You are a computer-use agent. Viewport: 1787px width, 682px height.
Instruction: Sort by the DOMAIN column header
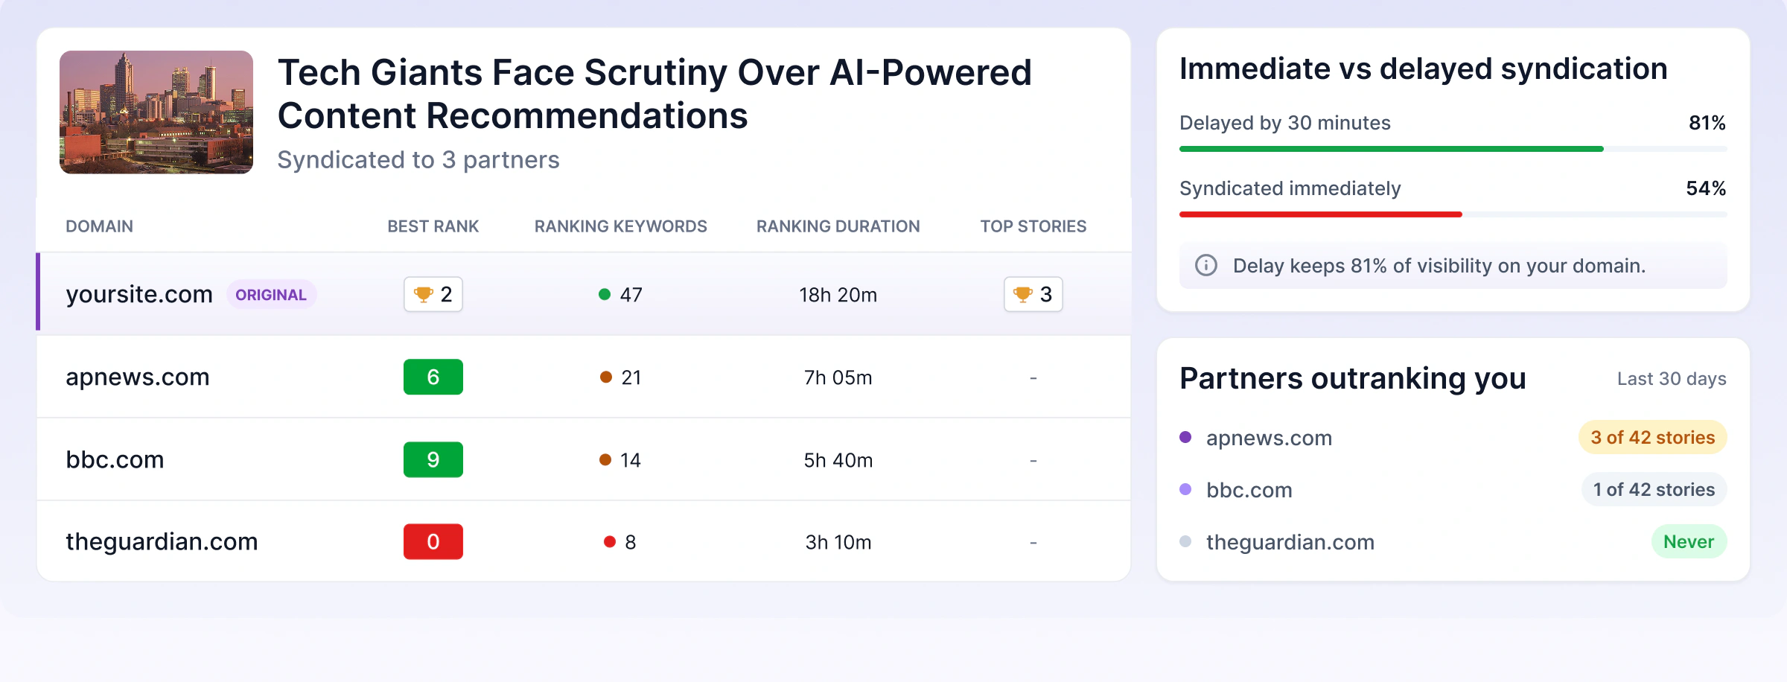click(99, 226)
